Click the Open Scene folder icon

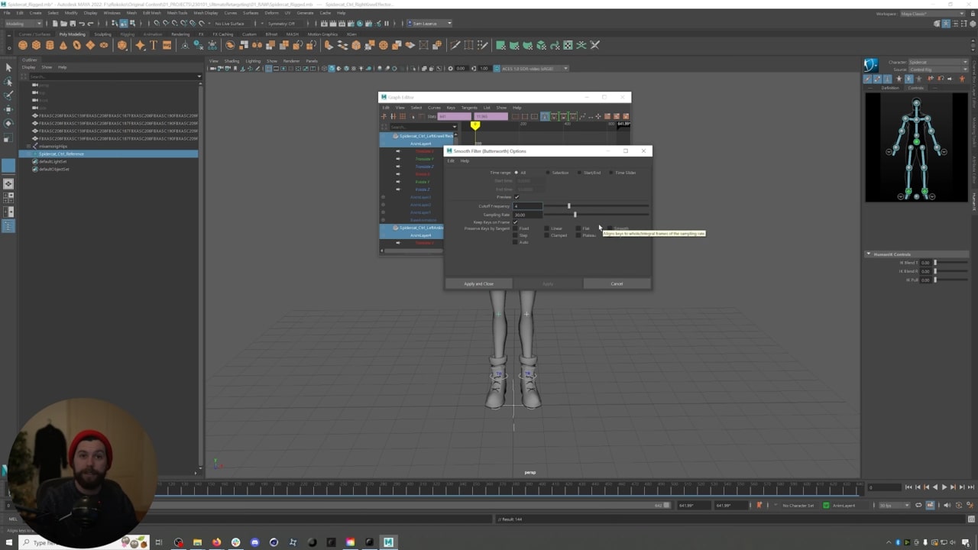(63, 24)
